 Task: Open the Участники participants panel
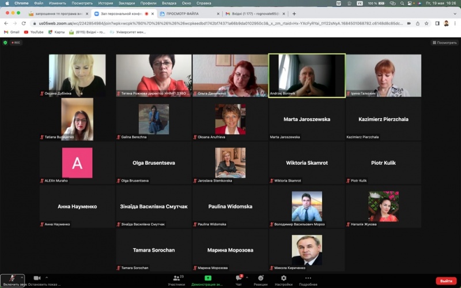[x=176, y=279]
